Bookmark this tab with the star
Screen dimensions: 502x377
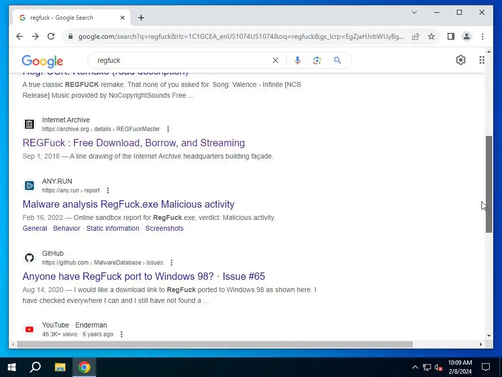coord(431,36)
